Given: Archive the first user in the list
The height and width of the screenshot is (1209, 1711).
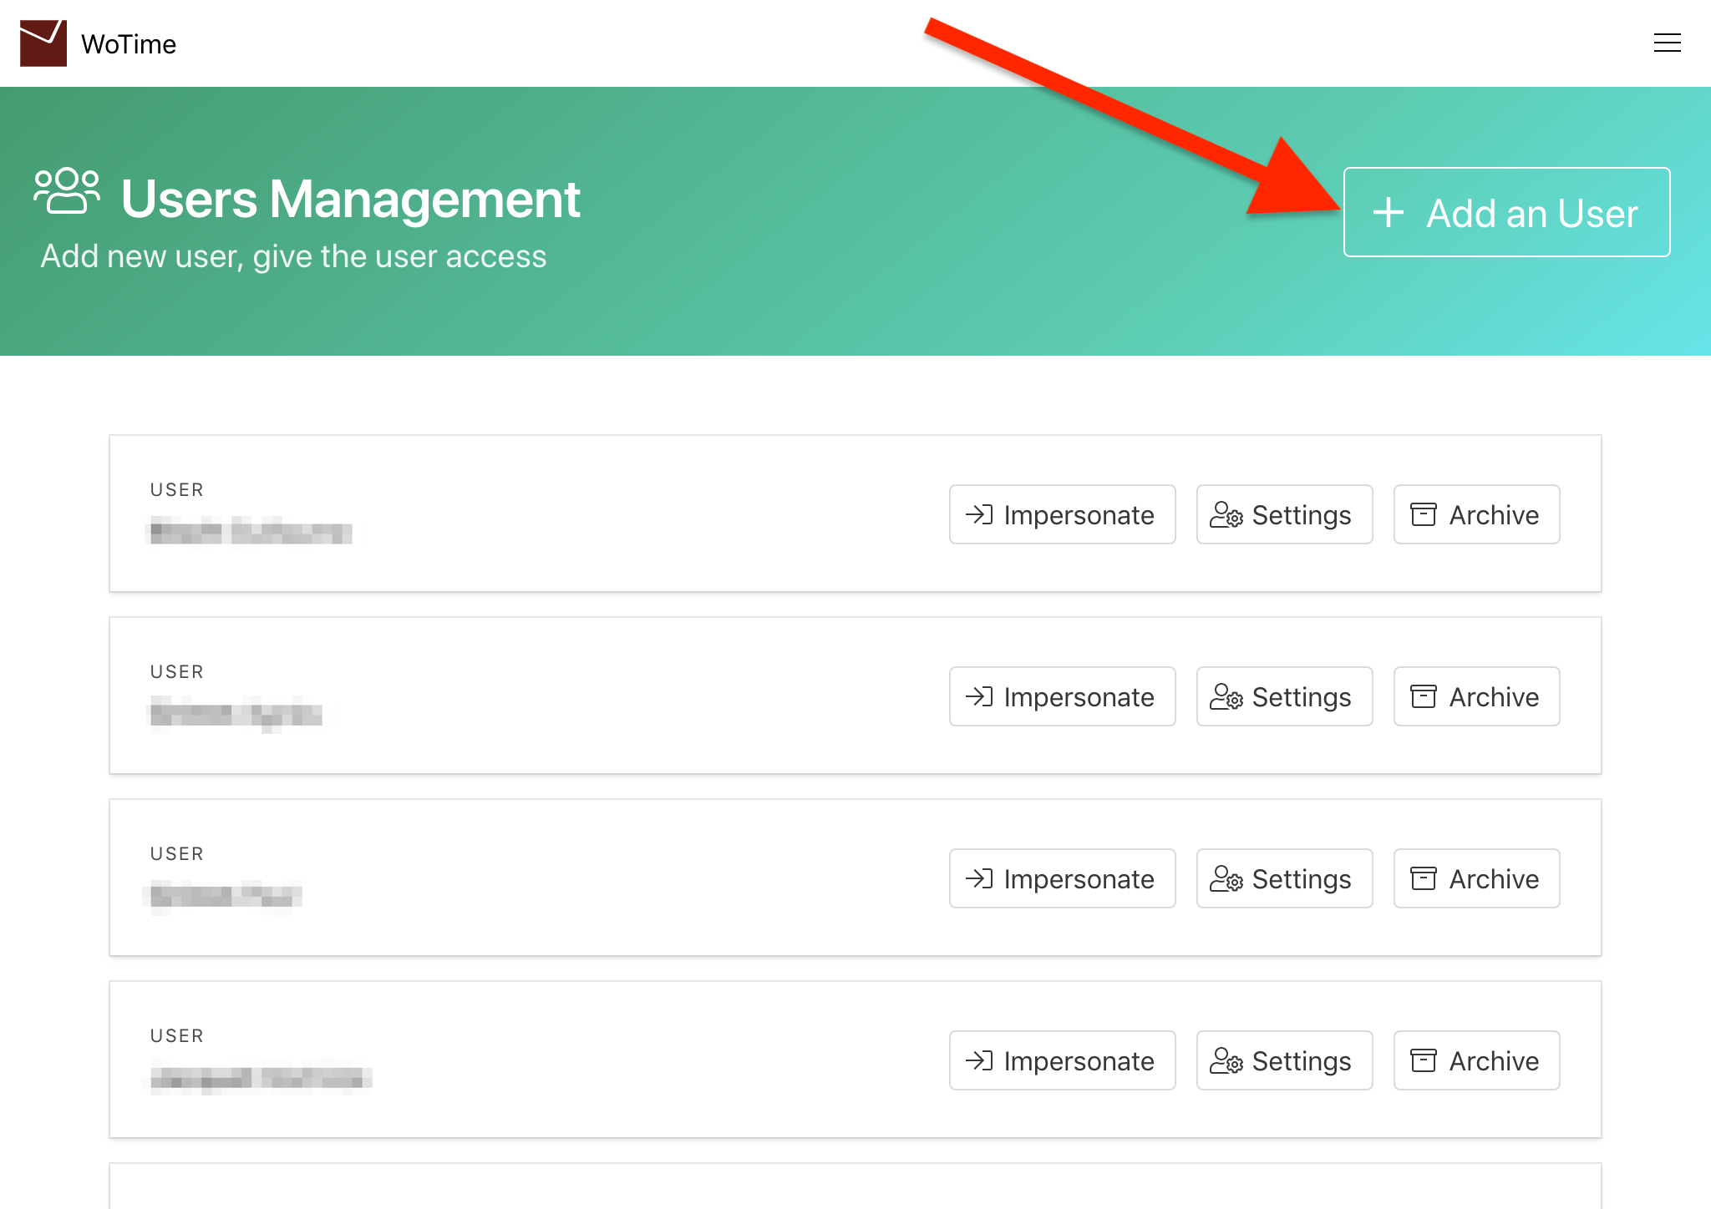Looking at the screenshot, I should point(1476,514).
